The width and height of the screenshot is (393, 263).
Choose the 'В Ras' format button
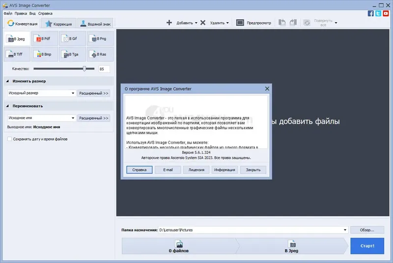point(100,54)
